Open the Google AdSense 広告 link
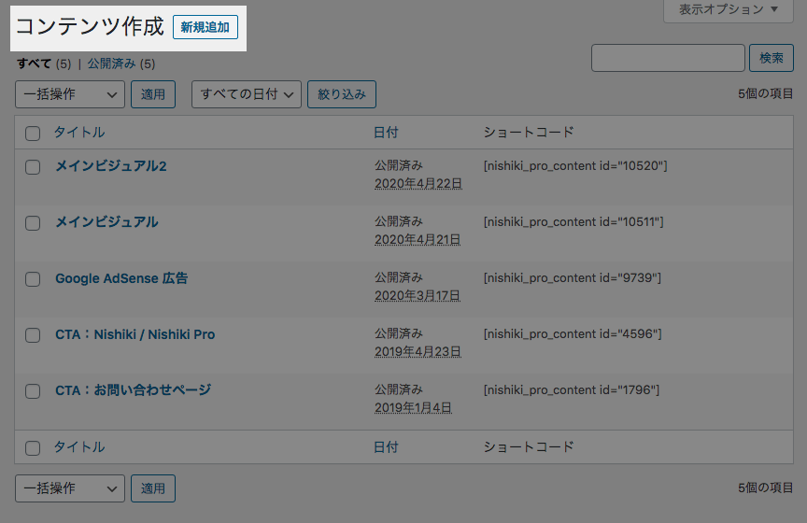The image size is (807, 523). pos(121,278)
